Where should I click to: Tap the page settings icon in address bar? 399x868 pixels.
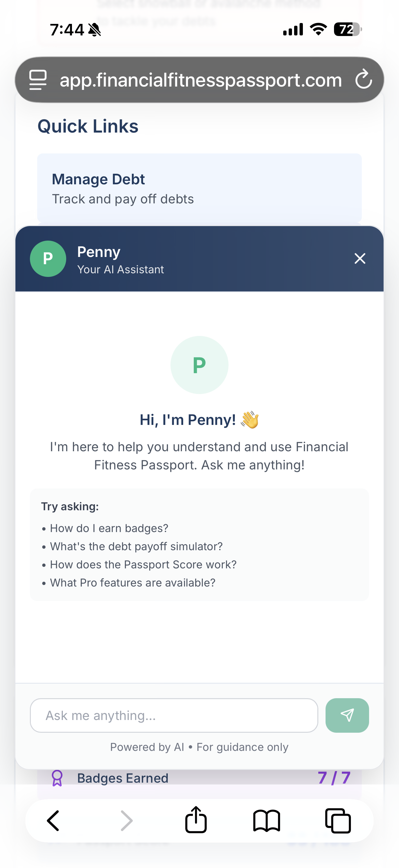(x=37, y=80)
